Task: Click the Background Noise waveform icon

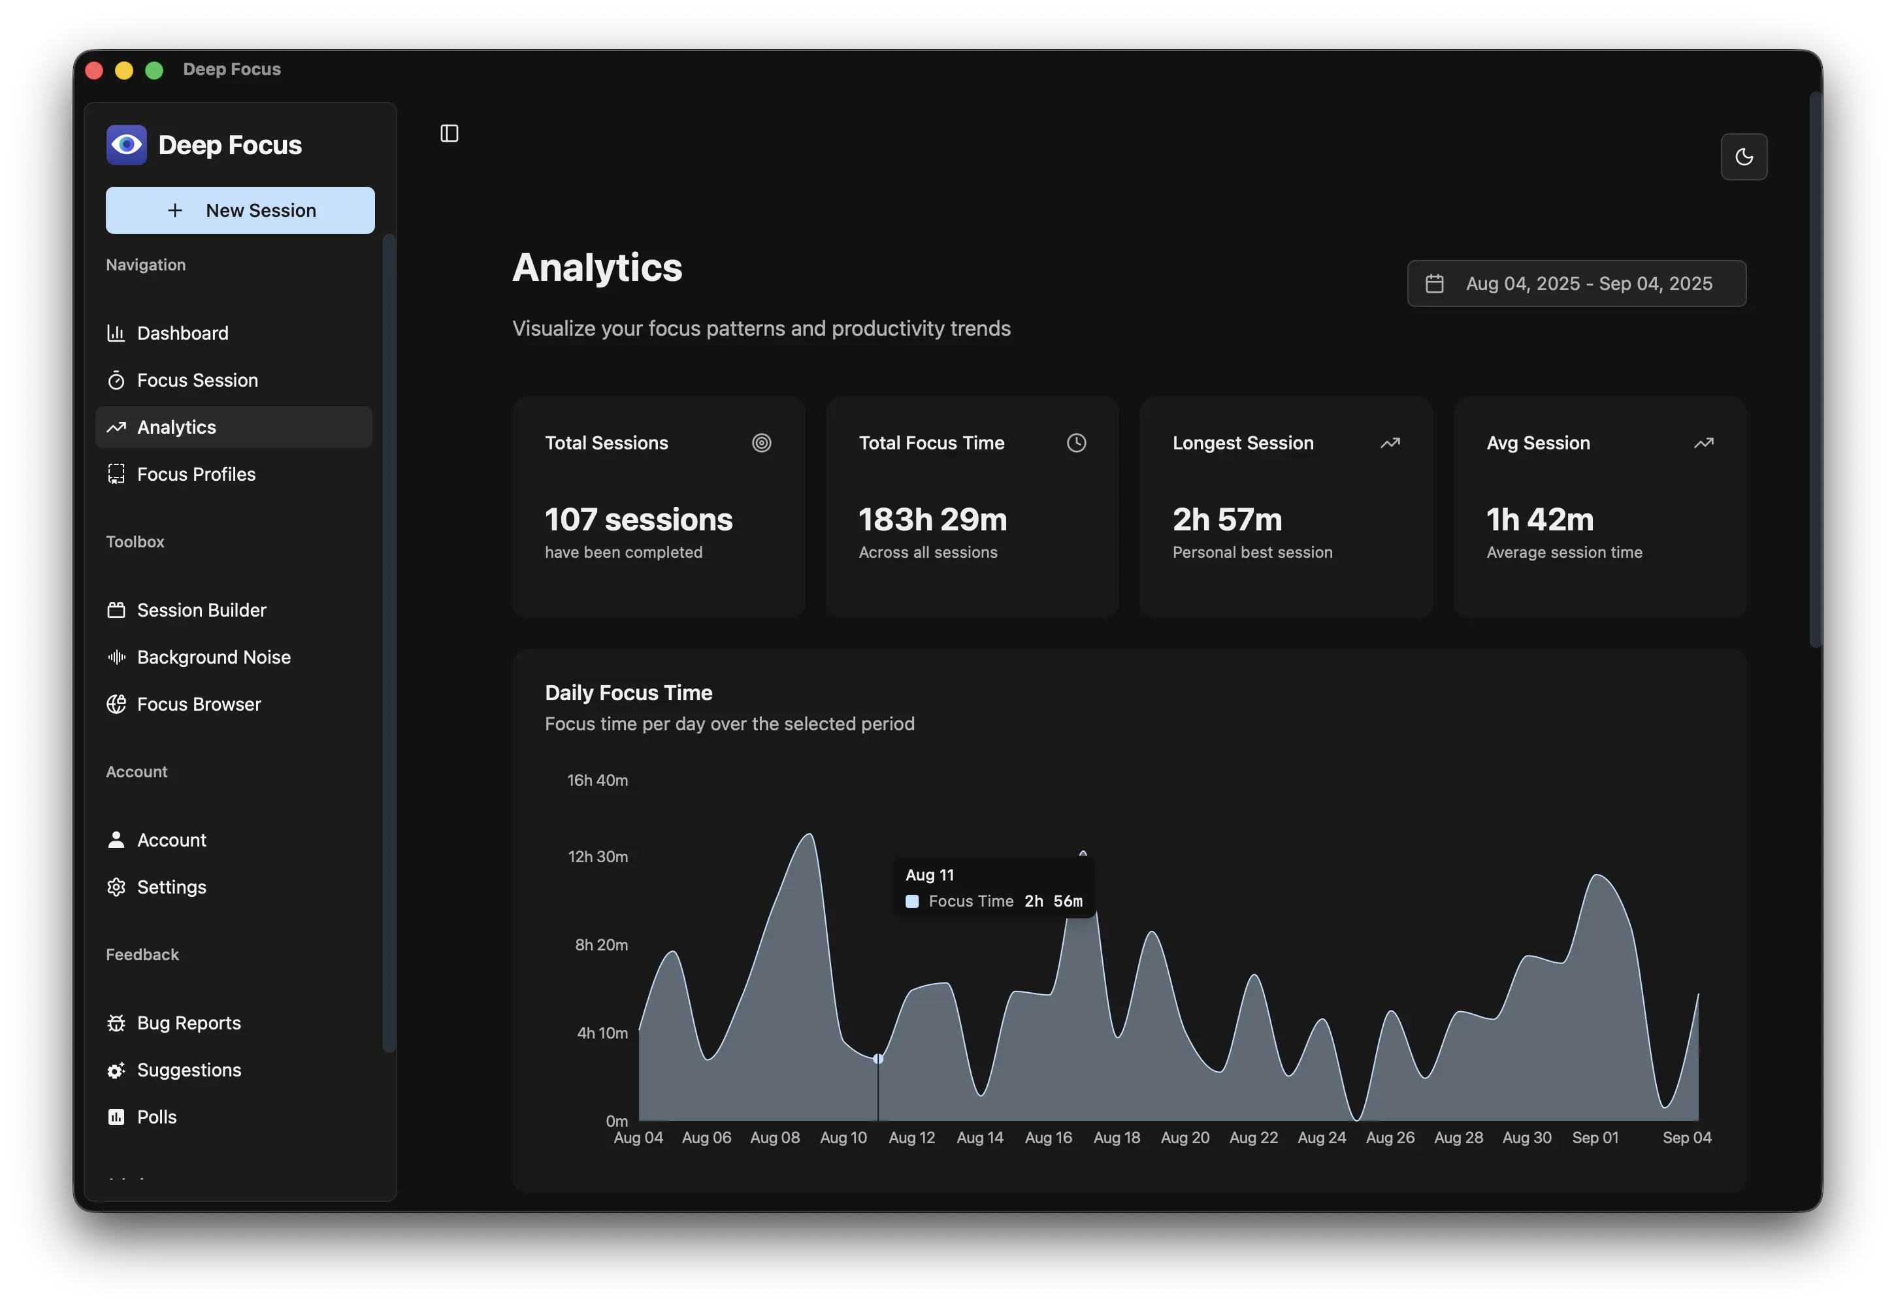Action: coord(116,657)
